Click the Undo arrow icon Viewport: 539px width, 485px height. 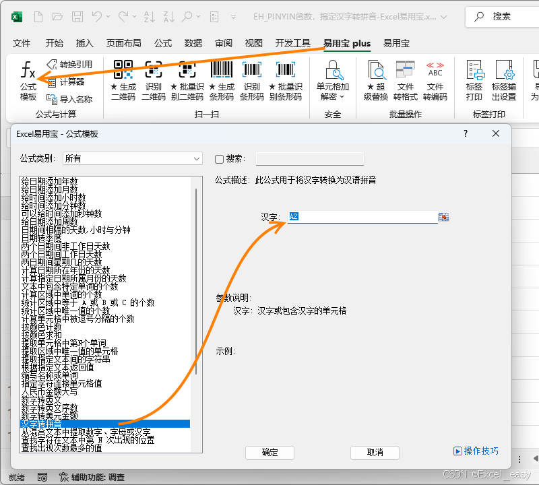pos(97,16)
